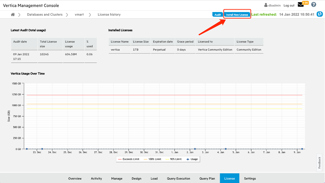Viewport: 325px width, 183px height.
Task: Toggle Usage legend series
Action: point(192,159)
